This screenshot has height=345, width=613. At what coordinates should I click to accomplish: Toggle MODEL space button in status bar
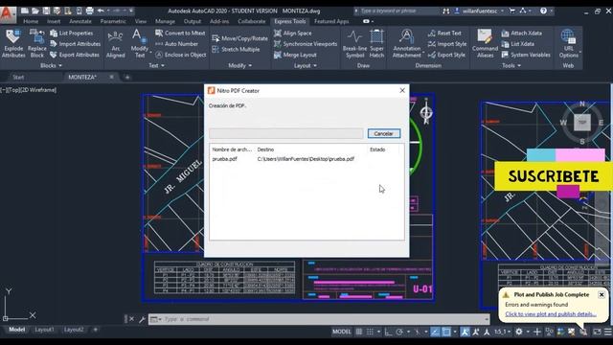[341, 332]
